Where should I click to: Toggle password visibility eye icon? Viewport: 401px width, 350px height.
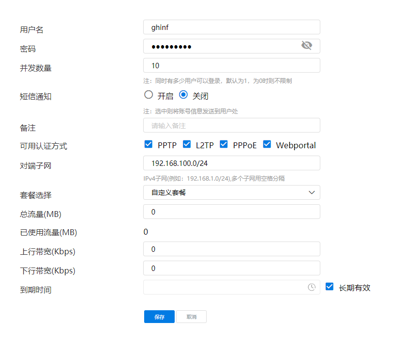coord(307,46)
